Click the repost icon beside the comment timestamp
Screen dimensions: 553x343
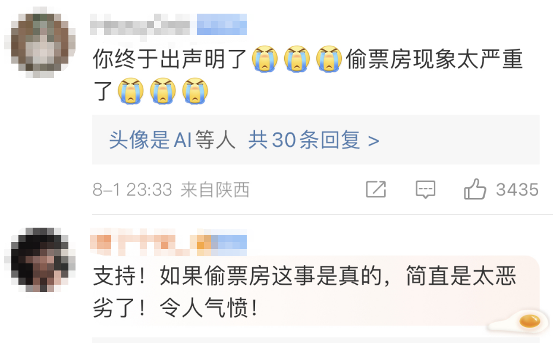click(376, 189)
